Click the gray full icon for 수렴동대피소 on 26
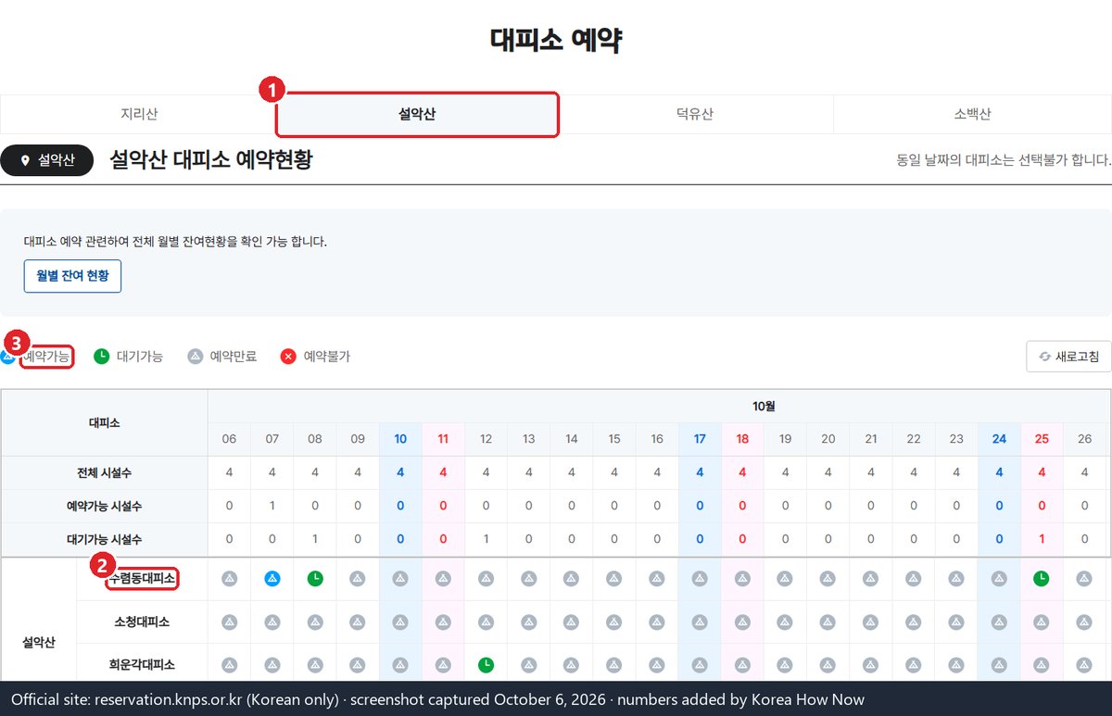The width and height of the screenshot is (1112, 716). pos(1084,578)
